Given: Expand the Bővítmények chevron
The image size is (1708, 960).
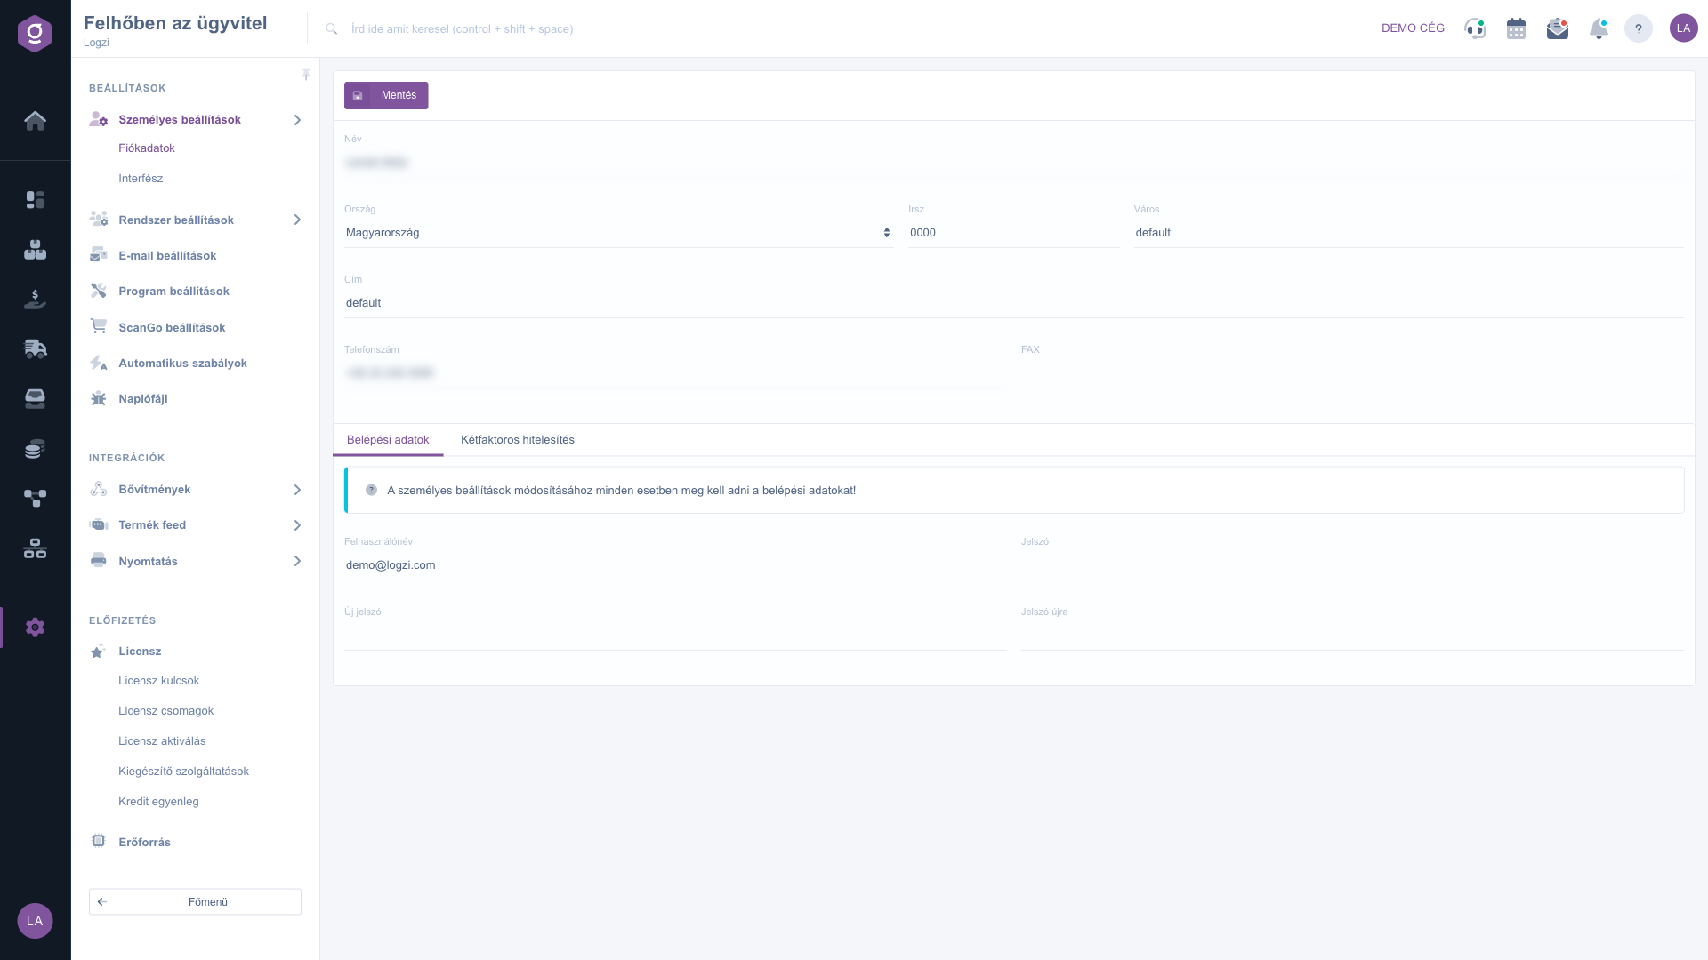Looking at the screenshot, I should click(297, 490).
